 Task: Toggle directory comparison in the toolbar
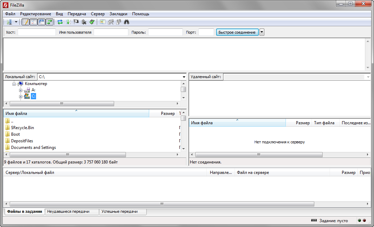110,22
